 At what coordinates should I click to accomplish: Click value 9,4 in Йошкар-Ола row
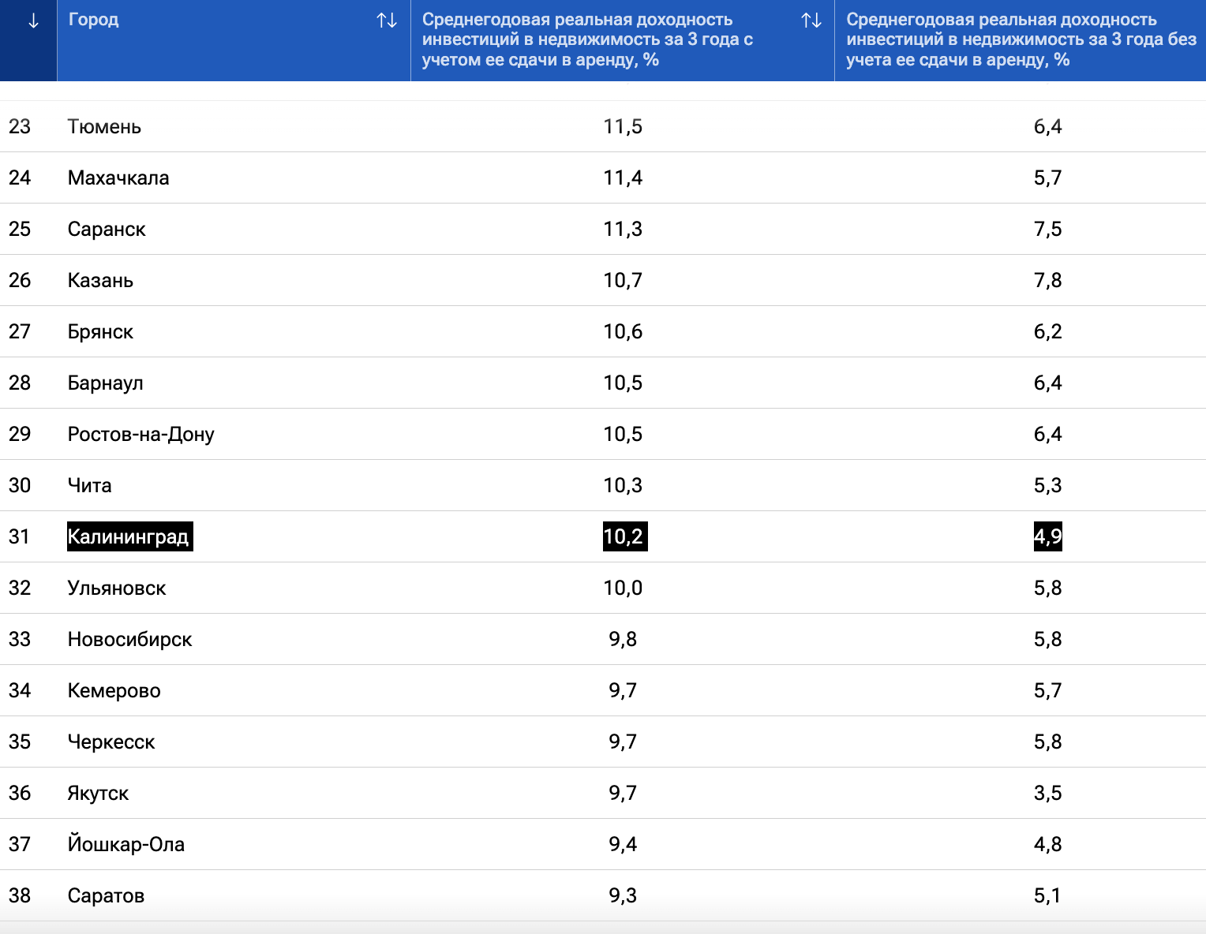point(623,845)
